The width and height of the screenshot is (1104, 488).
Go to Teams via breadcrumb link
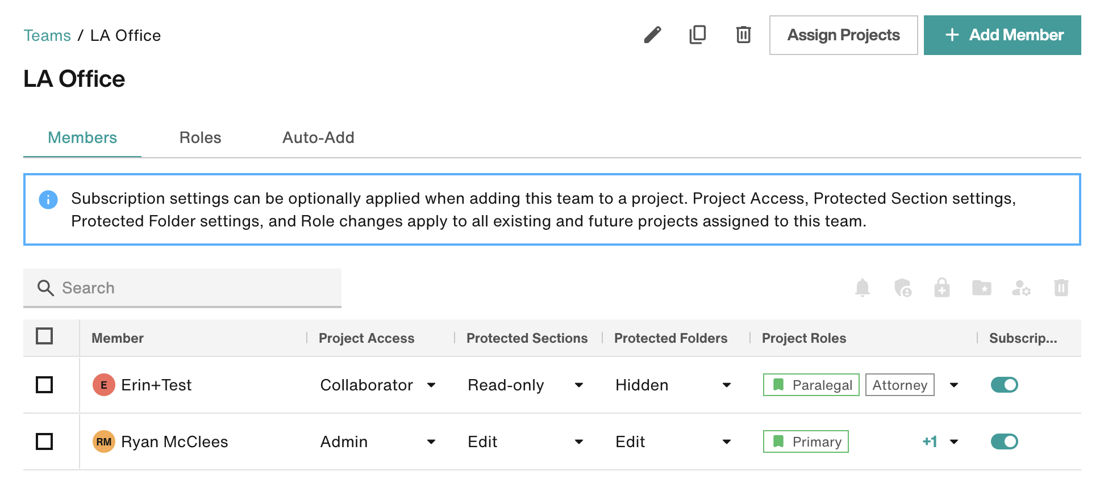(47, 36)
